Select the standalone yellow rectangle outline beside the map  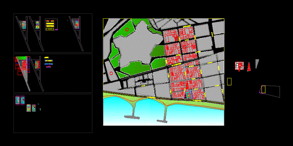(229, 82)
